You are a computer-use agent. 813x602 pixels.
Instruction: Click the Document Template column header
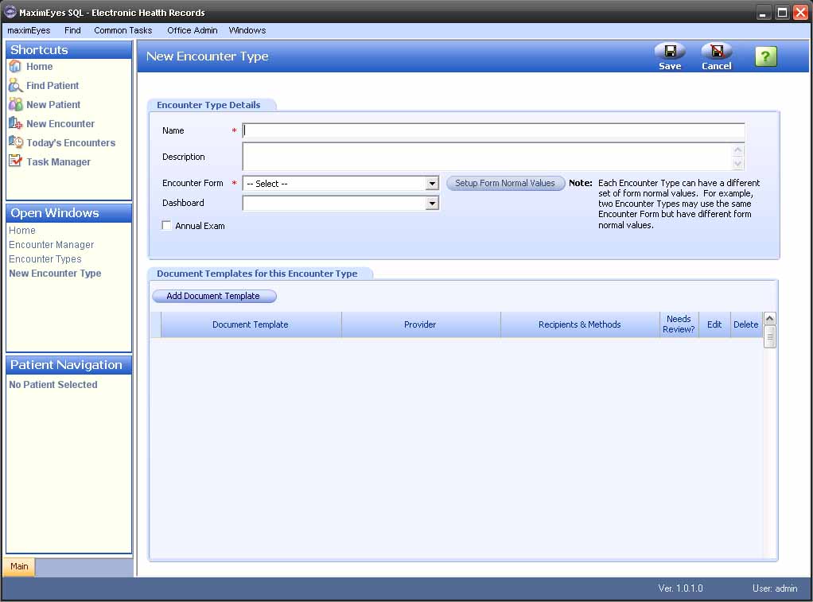[251, 324]
